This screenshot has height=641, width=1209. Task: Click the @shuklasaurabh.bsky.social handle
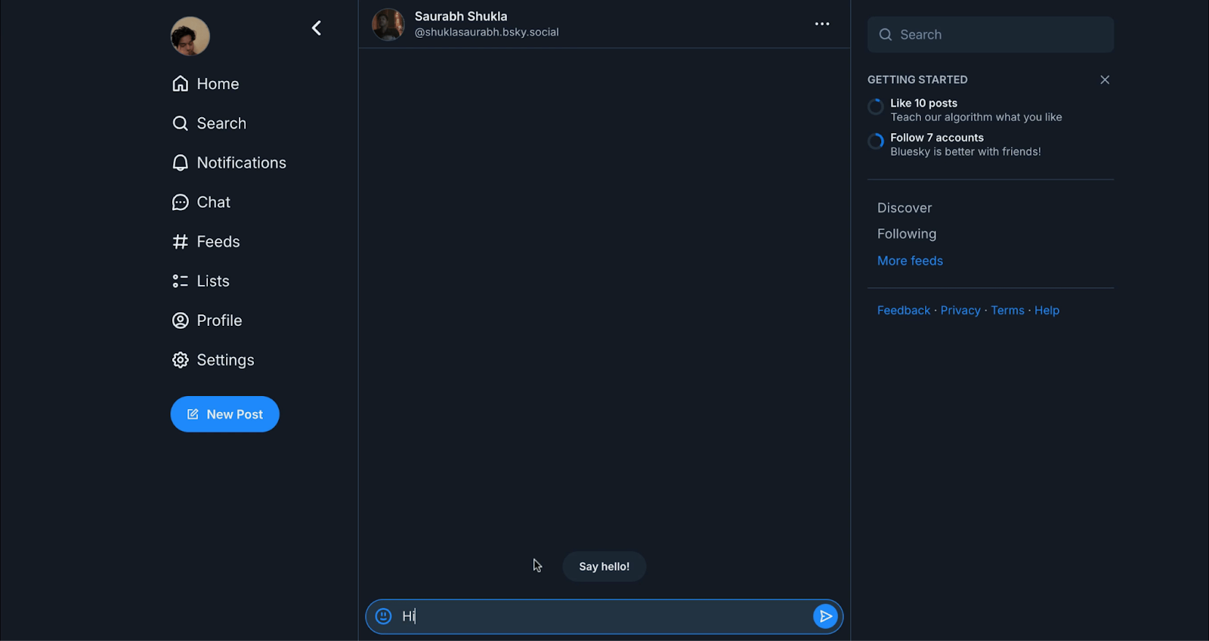[x=487, y=33]
